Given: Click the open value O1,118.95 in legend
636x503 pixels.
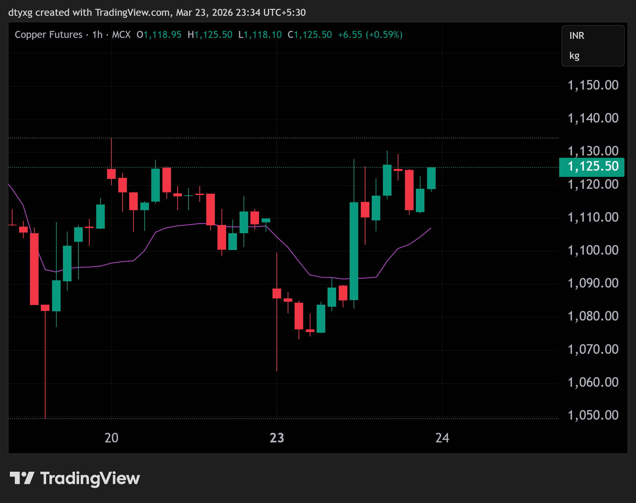Looking at the screenshot, I should point(159,35).
